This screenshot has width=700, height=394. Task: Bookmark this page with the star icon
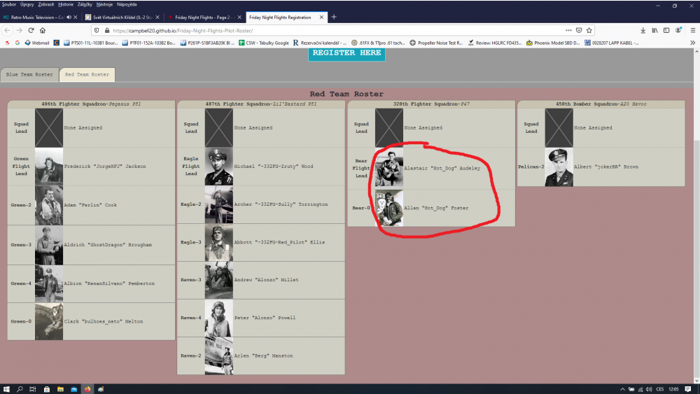click(x=589, y=30)
